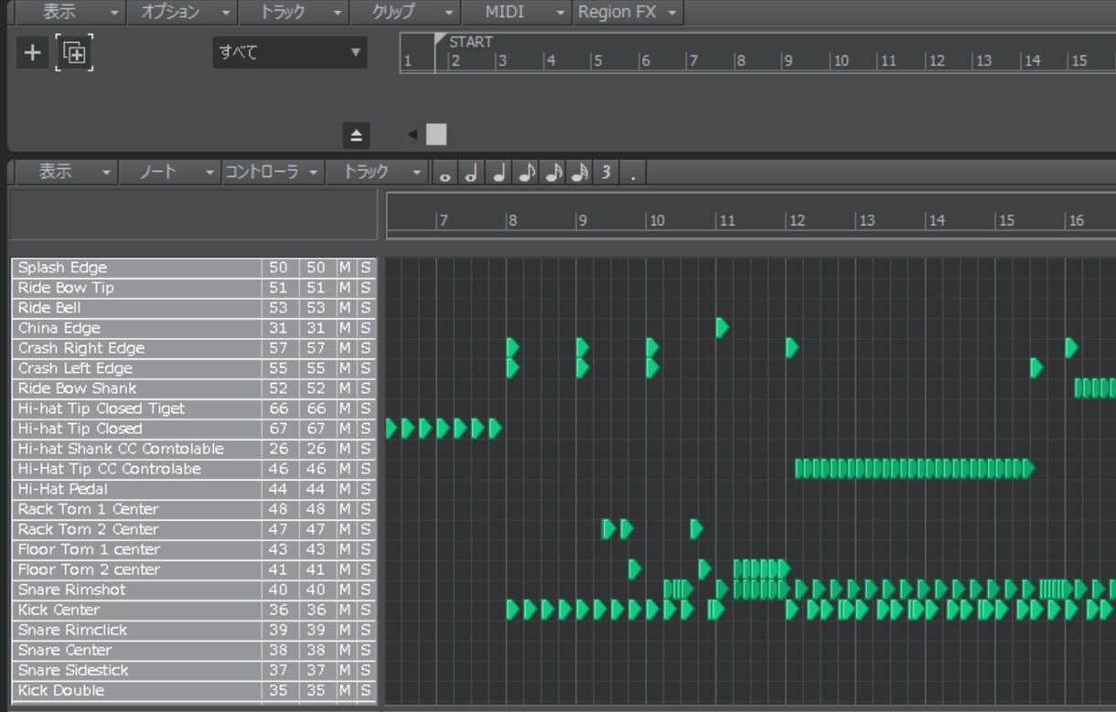Image resolution: width=1116 pixels, height=712 pixels.
Task: Open the コントローラ menu in the piano roll
Action: [272, 172]
